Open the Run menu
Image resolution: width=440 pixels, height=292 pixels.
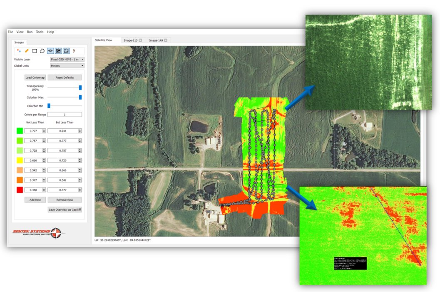coord(29,32)
